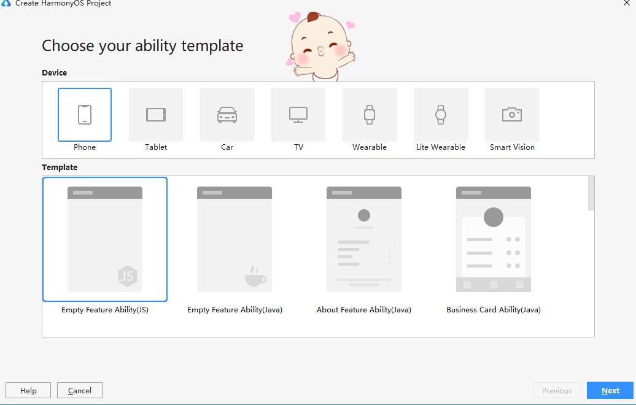
Task: Click the "About Feature Ability(Java)" label
Action: (364, 310)
